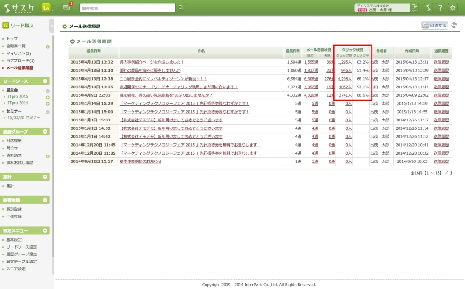This screenshot has height=289, width=465.
Task: Open 送信履歴 link in the first row
Action: (441, 62)
